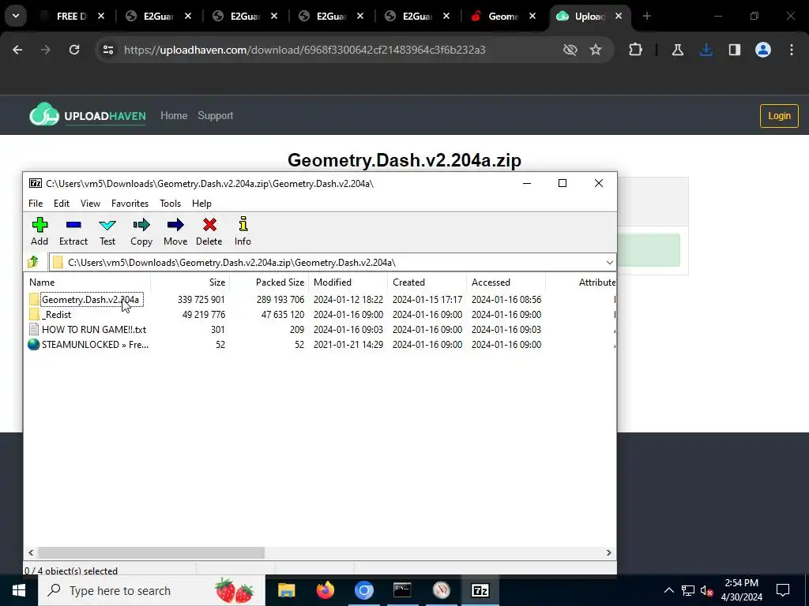The width and height of the screenshot is (809, 606).
Task: Open the Chrome tab search dropdown
Action: (x=16, y=16)
